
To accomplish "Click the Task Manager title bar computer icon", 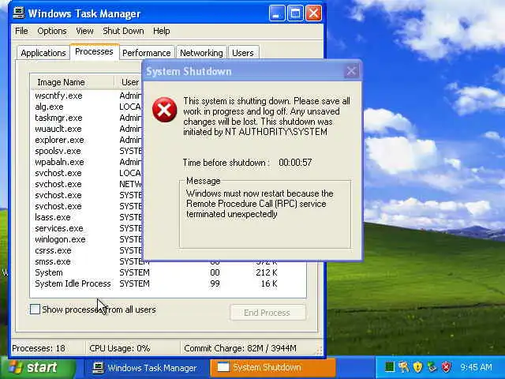I will [x=19, y=13].
